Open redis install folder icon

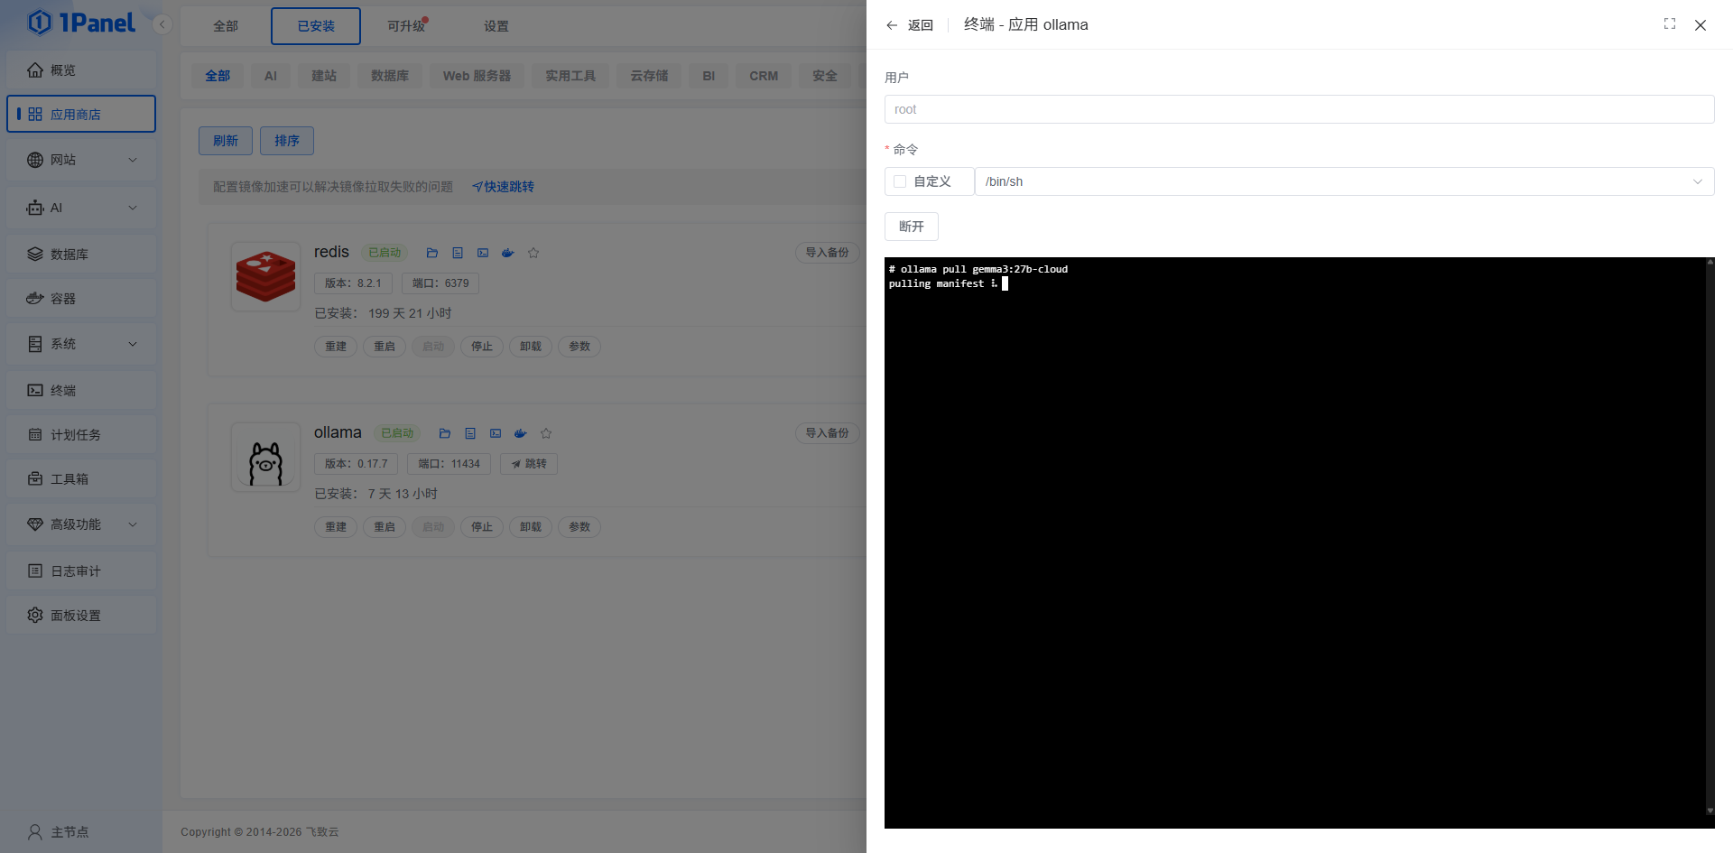[x=432, y=253]
